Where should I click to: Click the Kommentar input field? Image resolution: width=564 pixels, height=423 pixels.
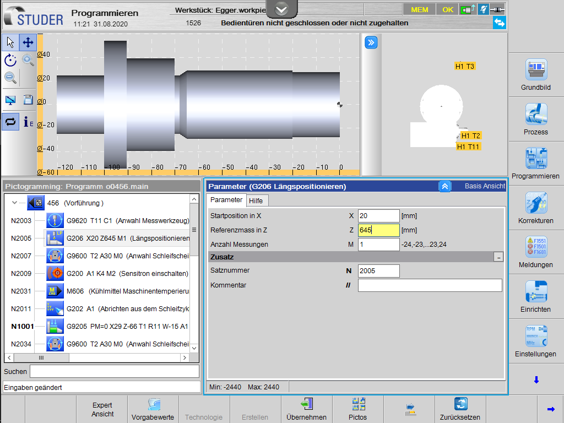(x=430, y=285)
